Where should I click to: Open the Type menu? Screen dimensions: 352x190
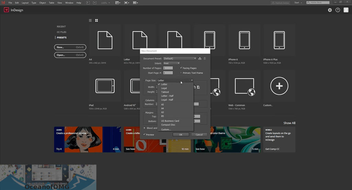click(x=34, y=3)
